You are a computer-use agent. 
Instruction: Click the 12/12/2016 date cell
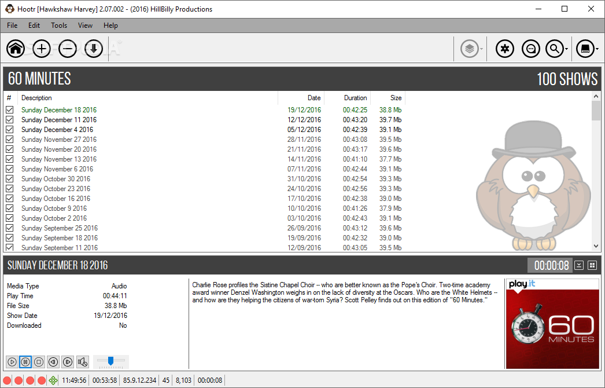pos(304,120)
